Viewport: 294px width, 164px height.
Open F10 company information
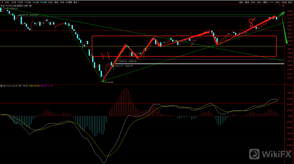tap(271, 2)
